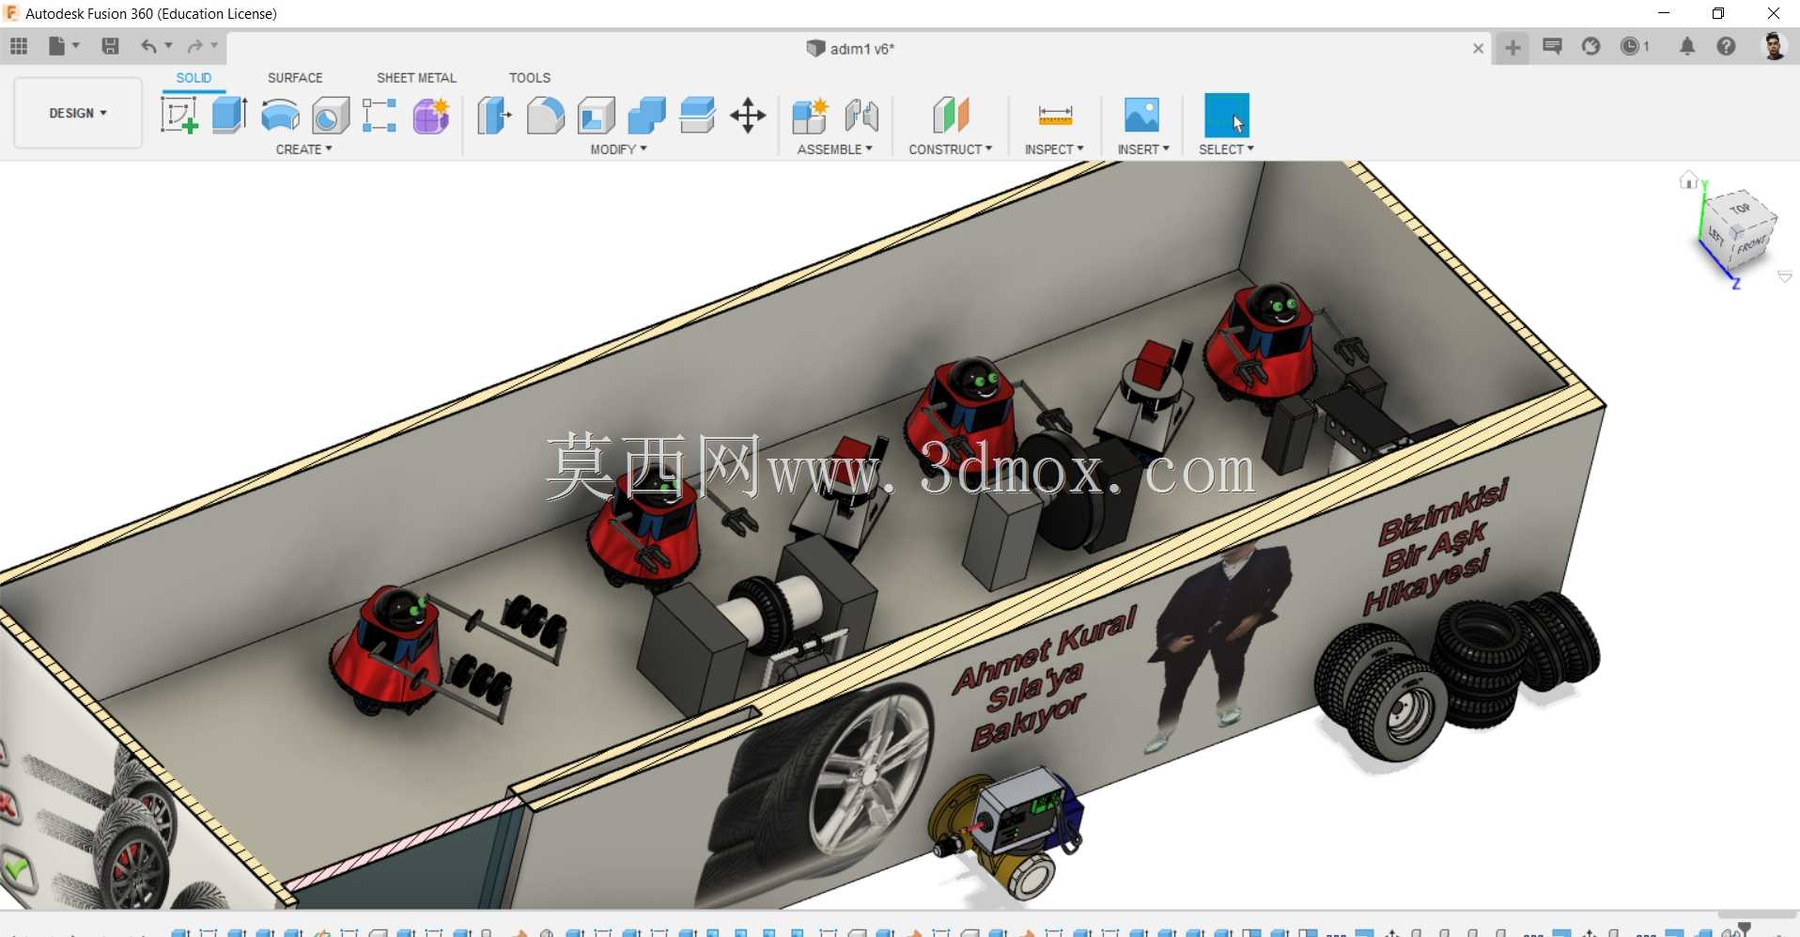Open the Job Status clock icon

tap(1635, 46)
